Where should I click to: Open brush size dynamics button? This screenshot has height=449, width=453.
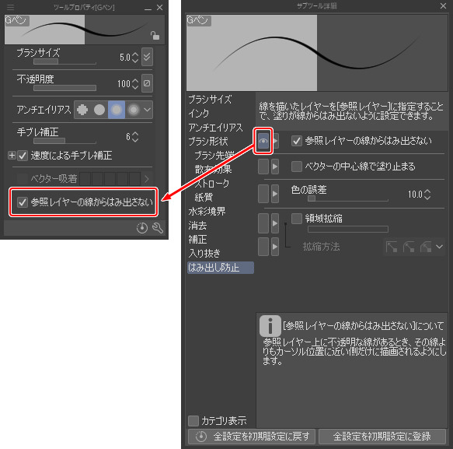click(147, 57)
